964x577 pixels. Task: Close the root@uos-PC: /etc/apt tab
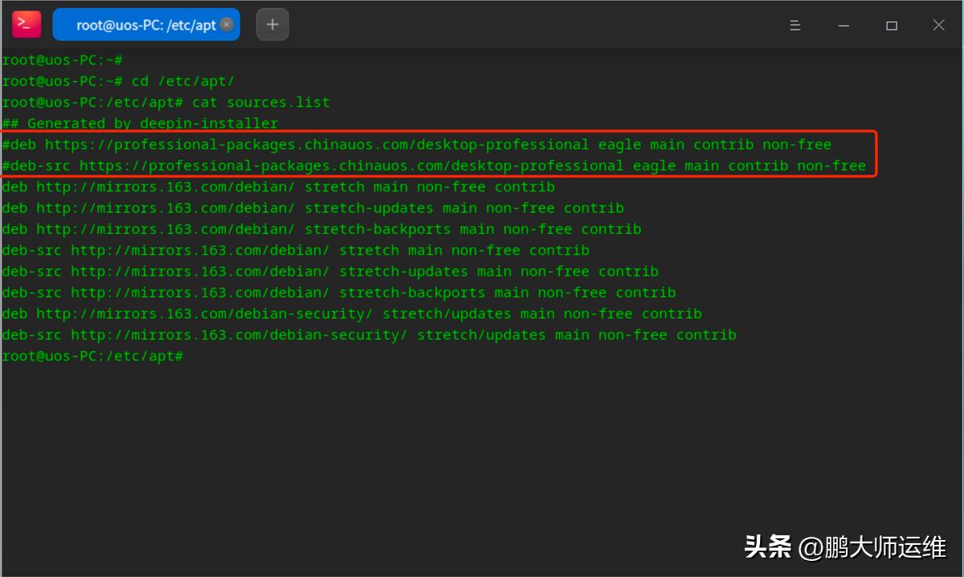tap(227, 25)
